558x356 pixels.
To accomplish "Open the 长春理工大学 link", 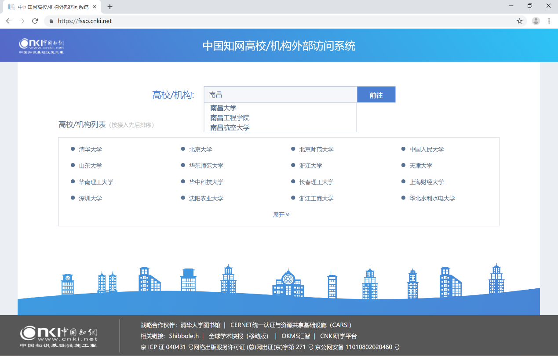I will click(317, 182).
